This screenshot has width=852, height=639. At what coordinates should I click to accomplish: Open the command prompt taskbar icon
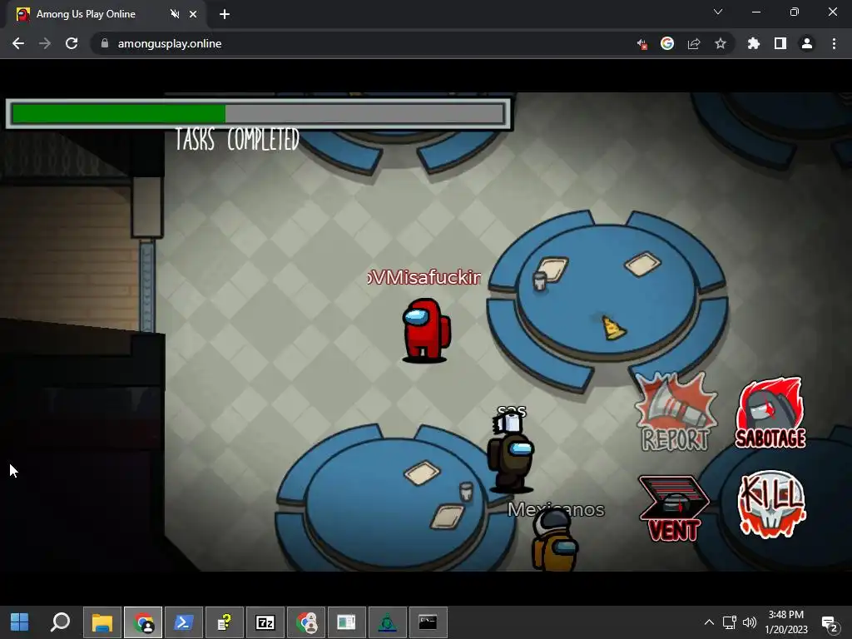click(x=428, y=622)
